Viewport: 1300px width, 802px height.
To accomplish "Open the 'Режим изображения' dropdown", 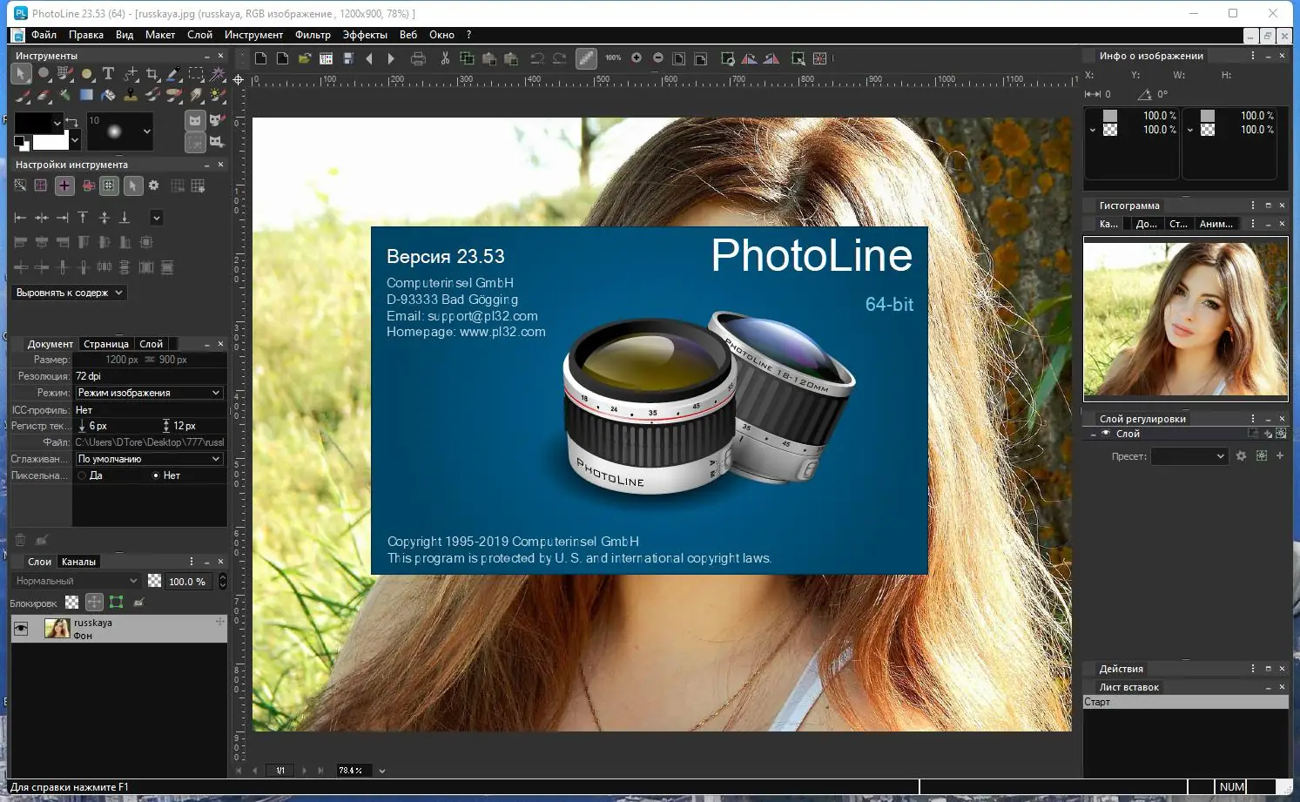I will [149, 393].
